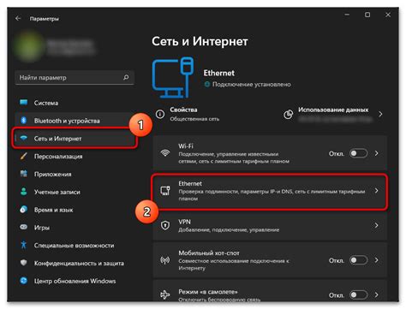This screenshot has width=406, height=309.
Task: Click the Wi-Fi signal icon in list
Action: pyautogui.click(x=165, y=153)
